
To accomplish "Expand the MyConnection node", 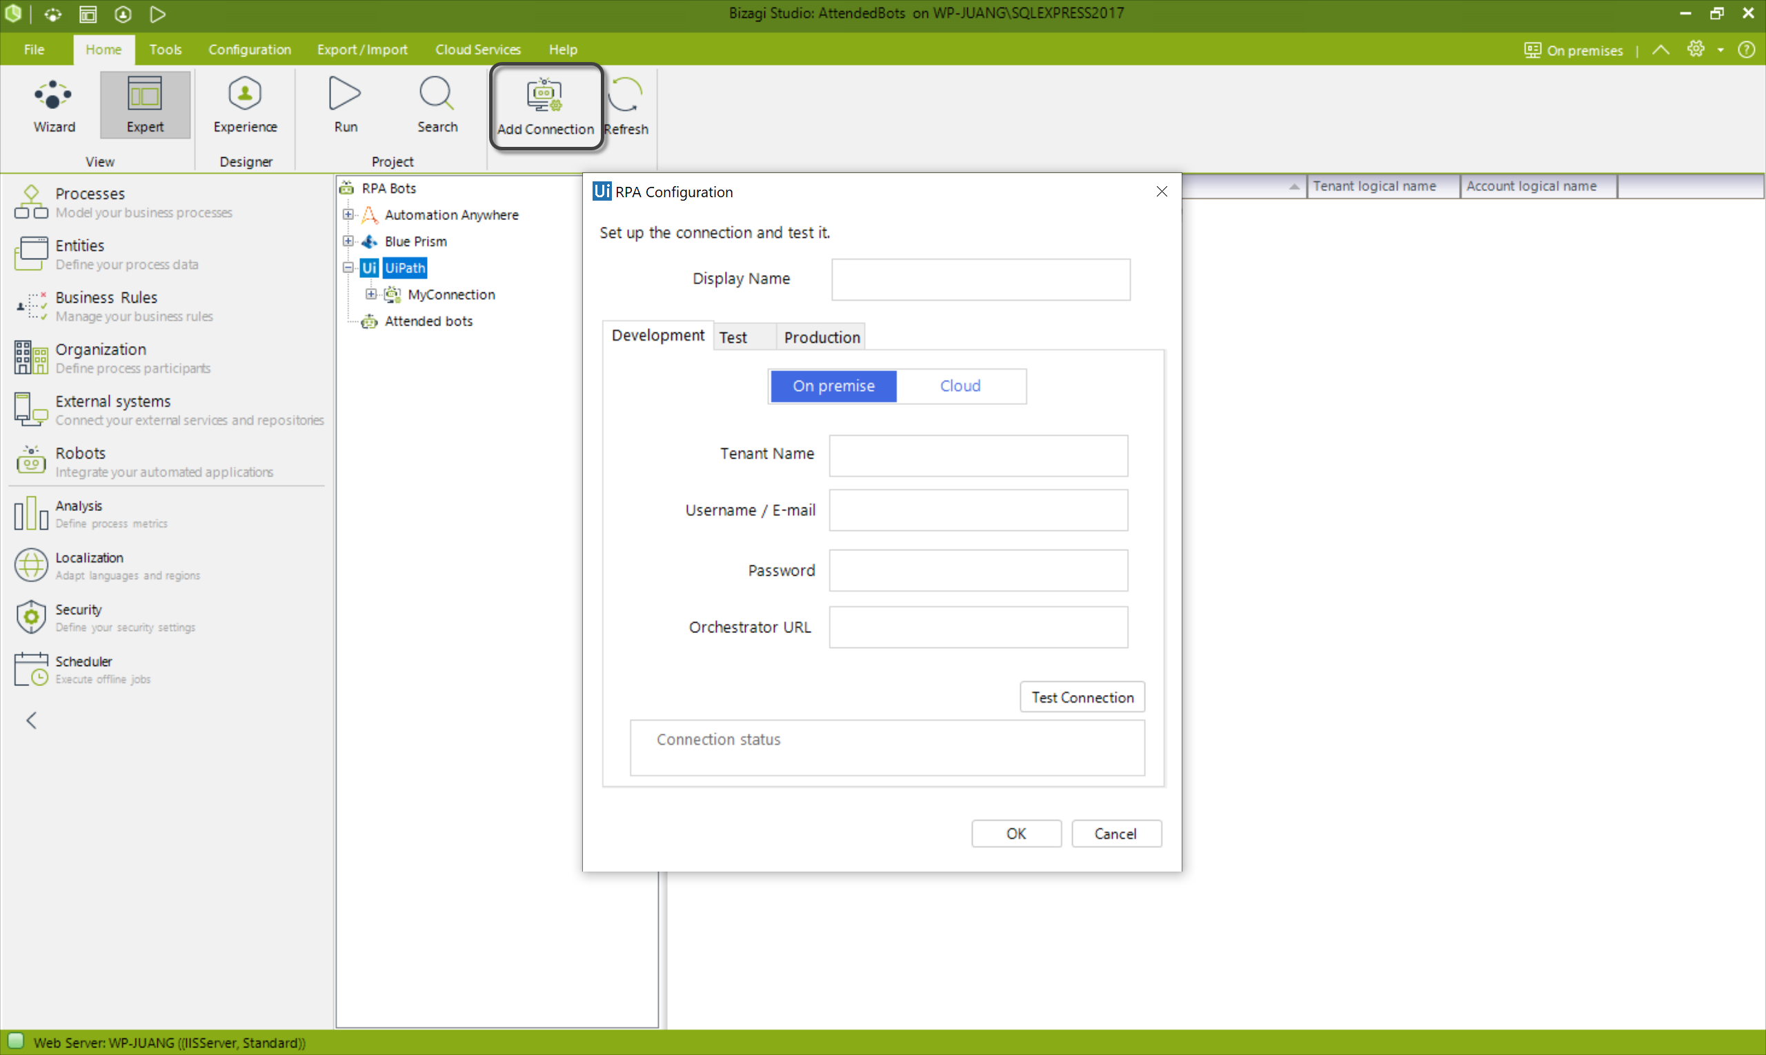I will tap(371, 294).
